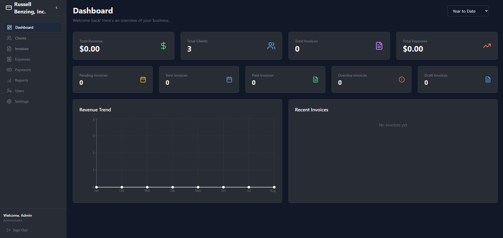Click the Dashboard page title
The image size is (503, 238).
[93, 11]
